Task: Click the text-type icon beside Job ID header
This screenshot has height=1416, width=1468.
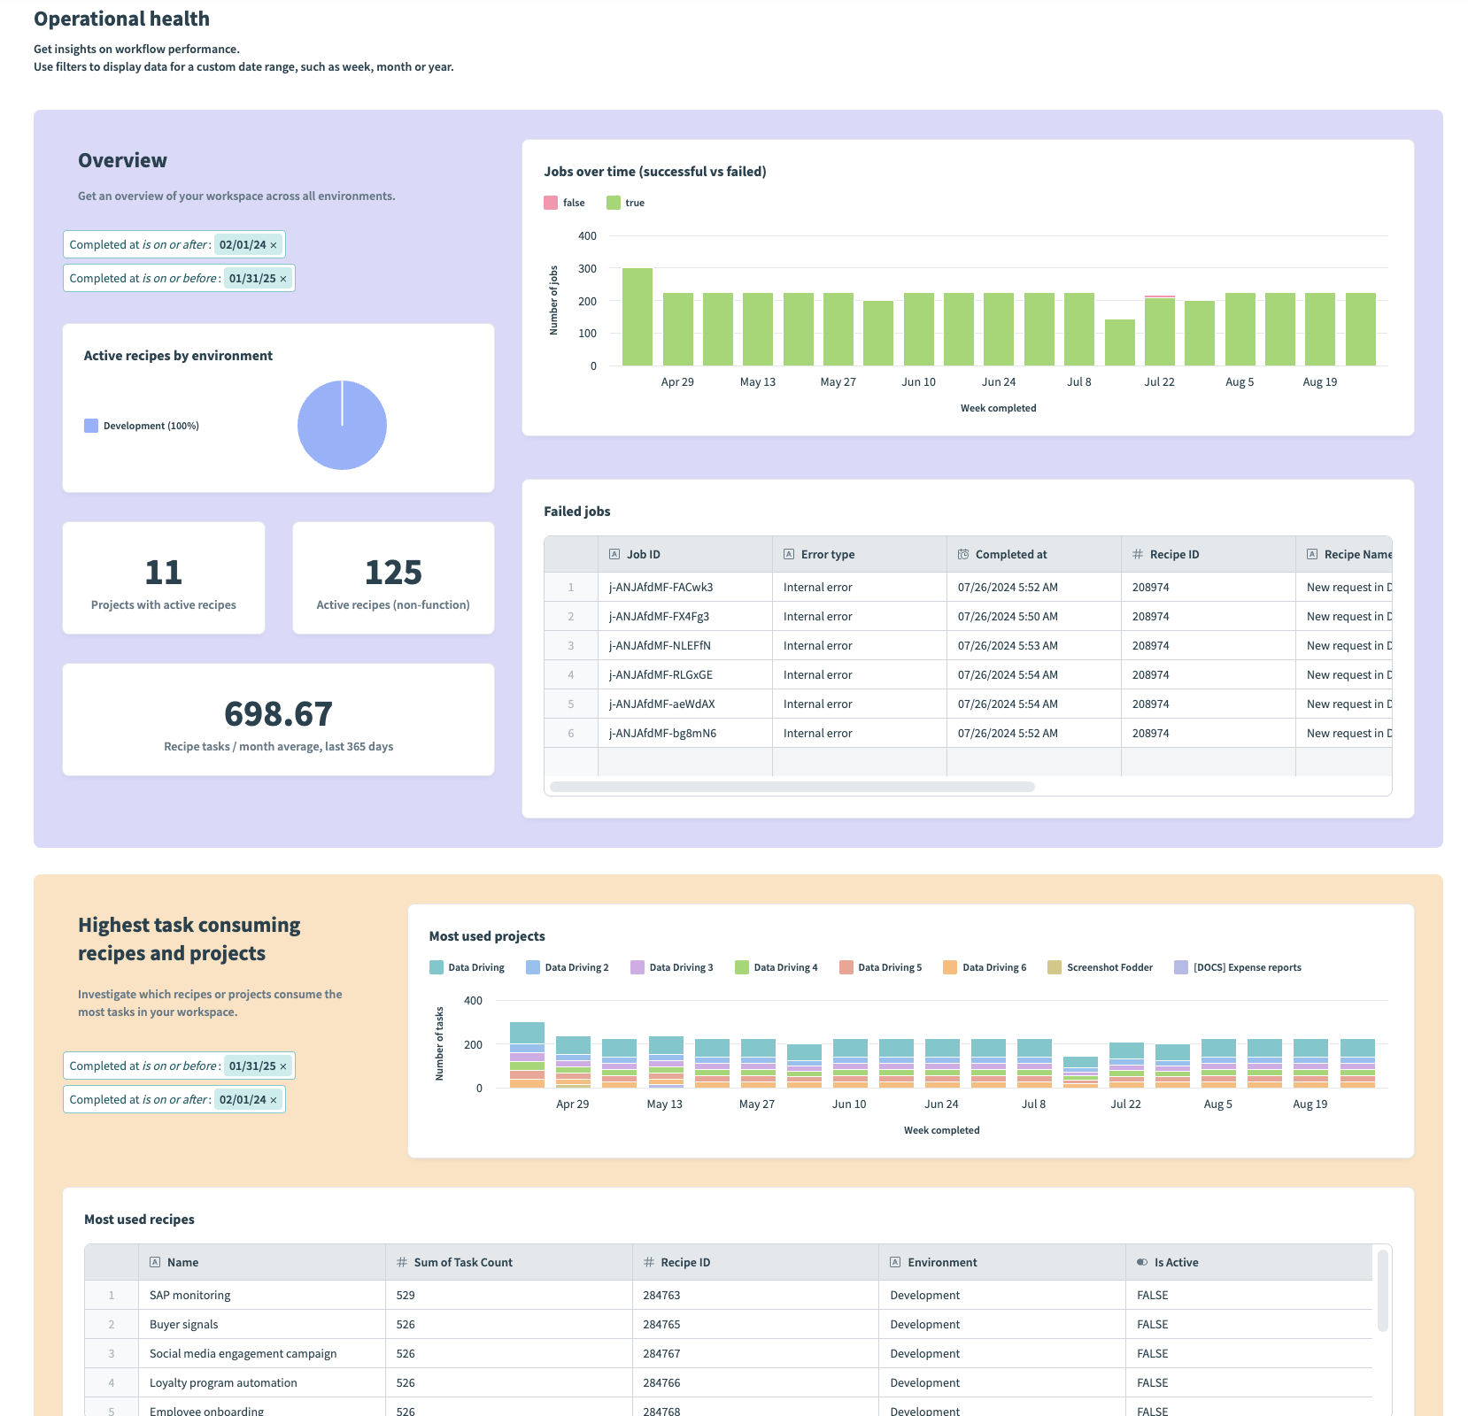Action: [614, 554]
